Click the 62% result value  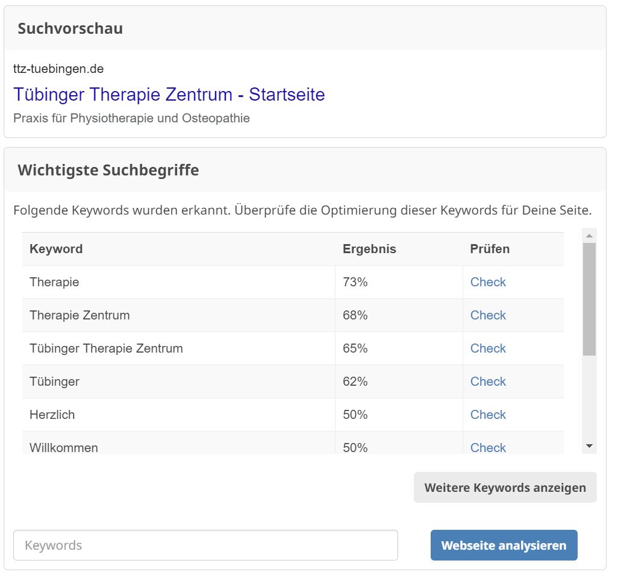click(x=355, y=382)
